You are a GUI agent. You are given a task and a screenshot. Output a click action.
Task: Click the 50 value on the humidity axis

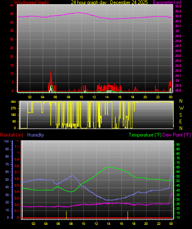point(7,179)
